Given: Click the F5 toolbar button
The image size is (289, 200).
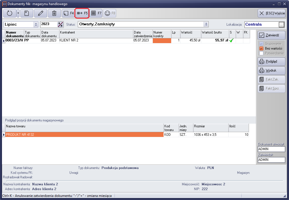Looking at the screenshot, I should pyautogui.click(x=82, y=13).
